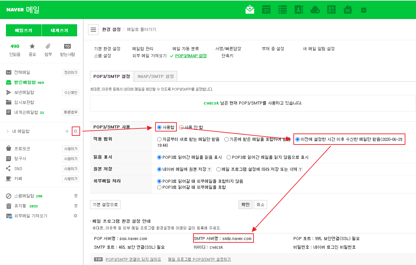The height and width of the screenshot is (265, 416).
Task: Open 서명/빠른답장 menu
Action: click(228, 49)
